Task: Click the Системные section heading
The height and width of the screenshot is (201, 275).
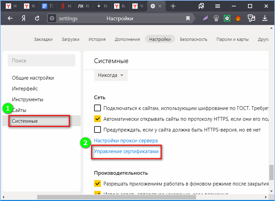Action: pyautogui.click(x=111, y=61)
